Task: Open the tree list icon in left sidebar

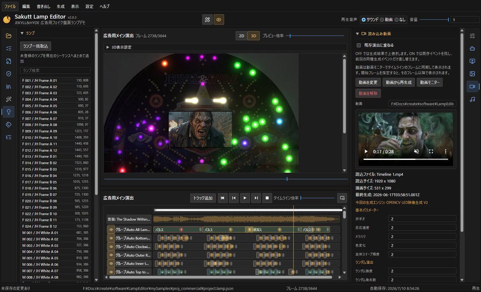Action: (x=8, y=137)
